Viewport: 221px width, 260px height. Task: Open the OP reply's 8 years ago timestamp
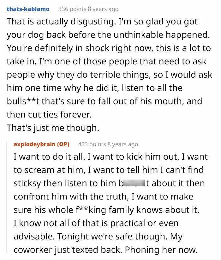coord(123,144)
